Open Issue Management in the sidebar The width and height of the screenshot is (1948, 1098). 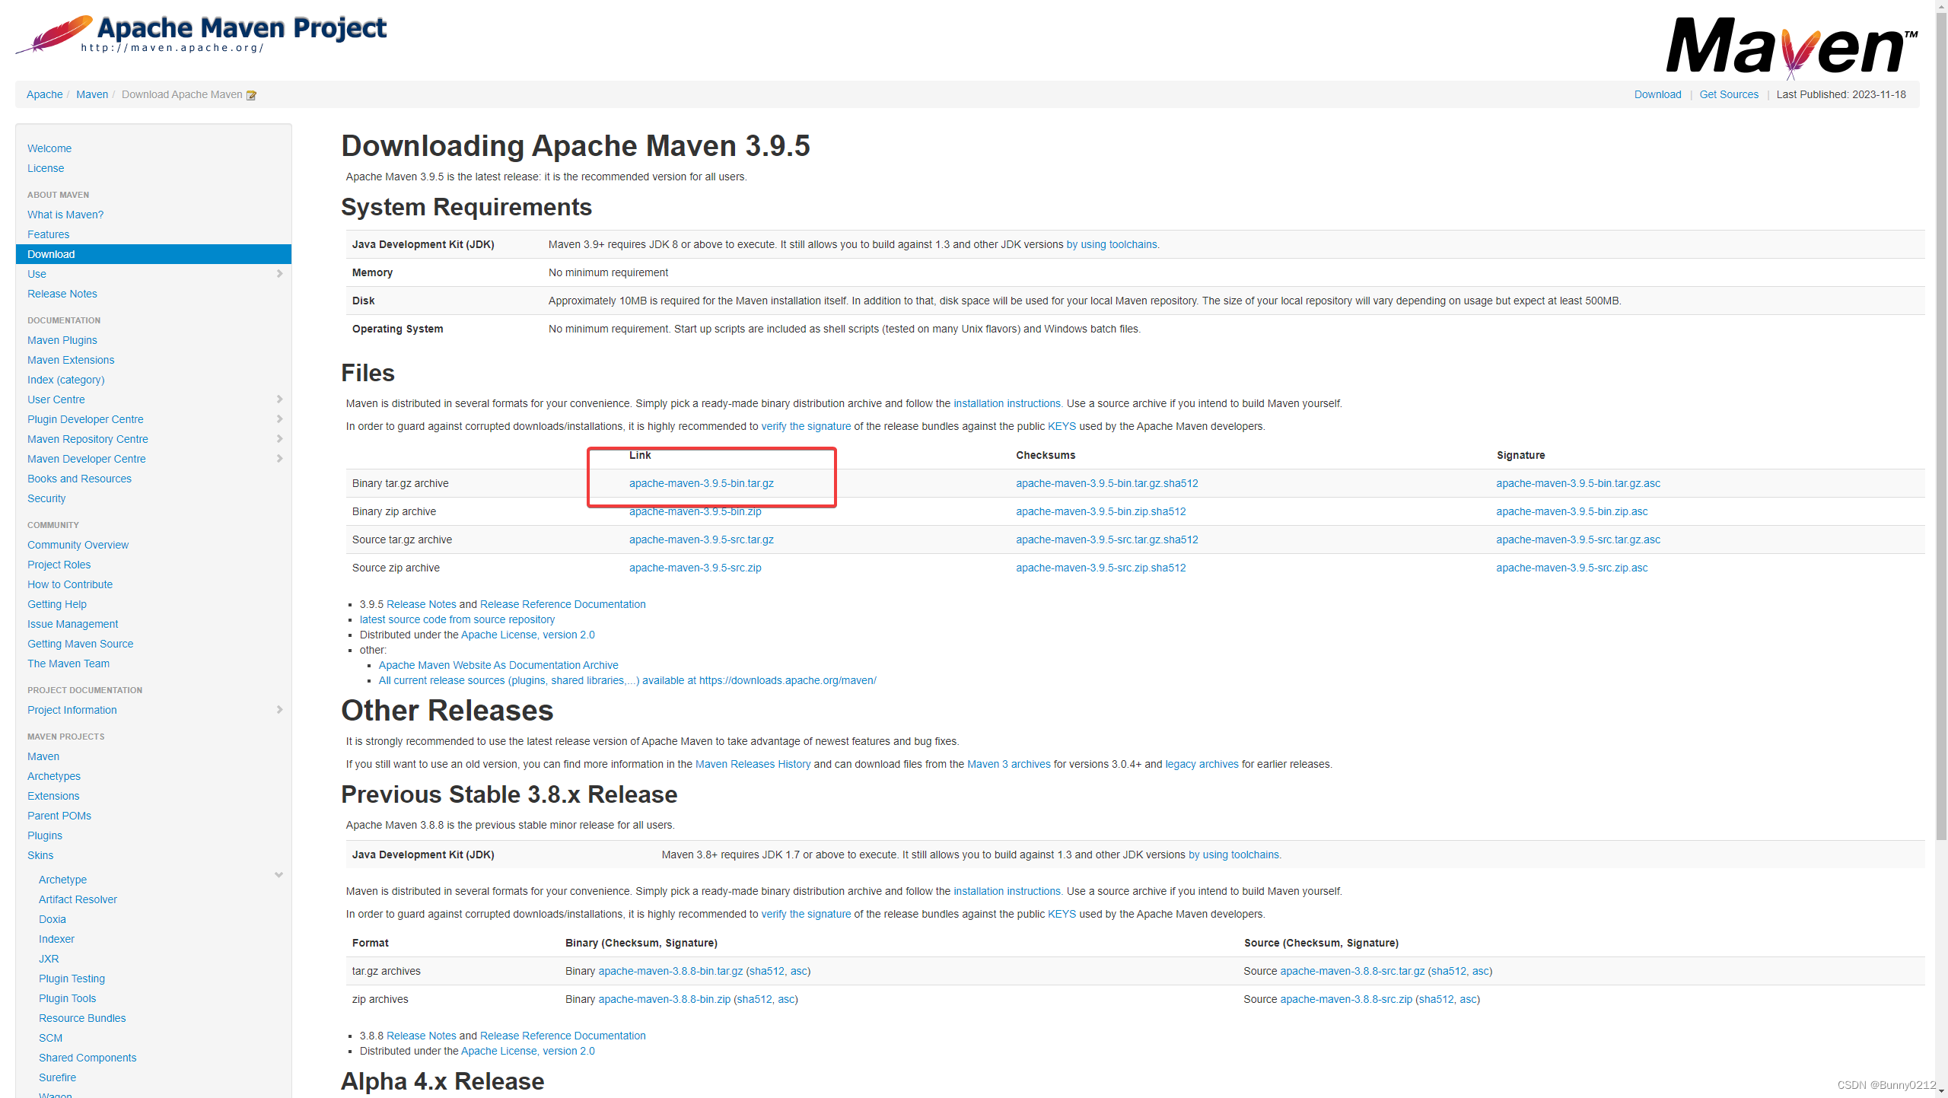[73, 624]
